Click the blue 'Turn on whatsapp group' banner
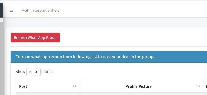This screenshot has height=95, width=207. 109,57
